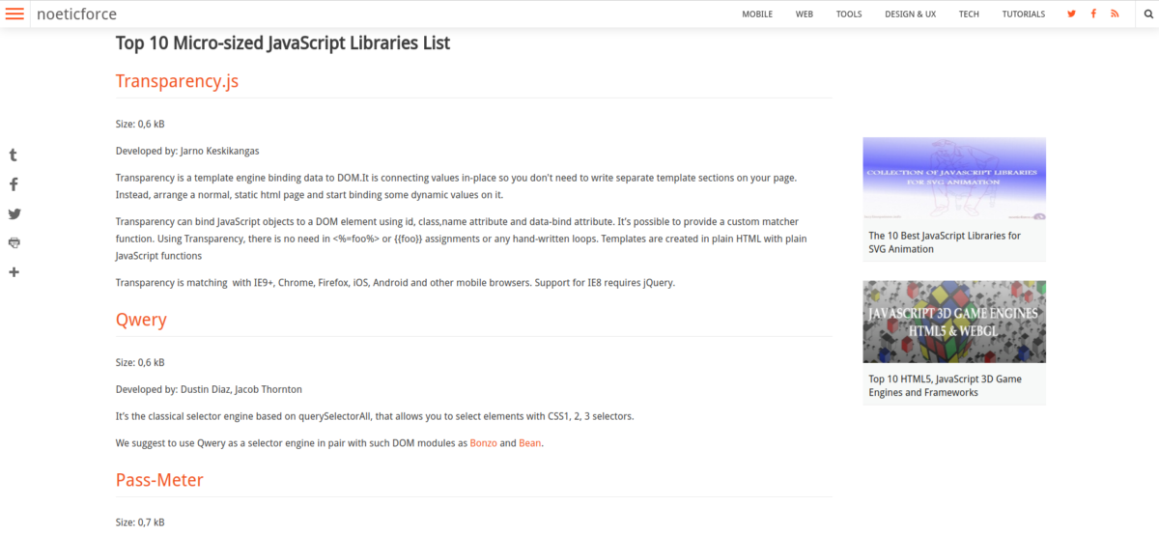This screenshot has width=1159, height=535.
Task: Print page using sidebar printer icon
Action: tap(14, 242)
